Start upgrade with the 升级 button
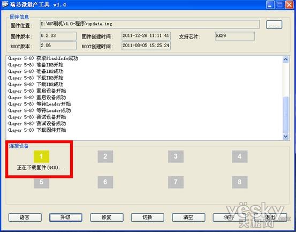Screen dimensions: 296x232 point(66,218)
